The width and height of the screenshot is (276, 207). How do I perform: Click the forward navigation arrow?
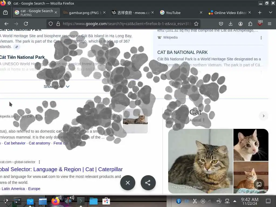[16, 24]
